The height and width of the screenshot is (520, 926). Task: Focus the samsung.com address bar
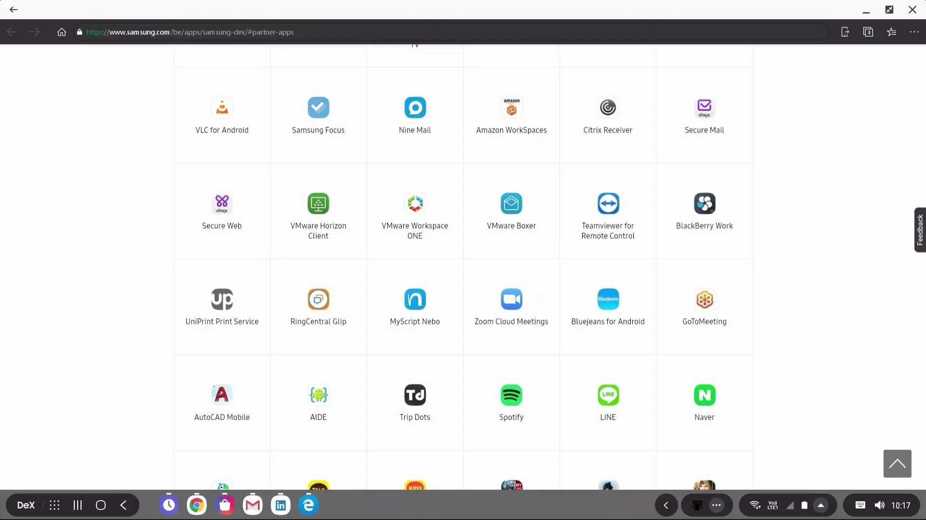click(x=451, y=32)
